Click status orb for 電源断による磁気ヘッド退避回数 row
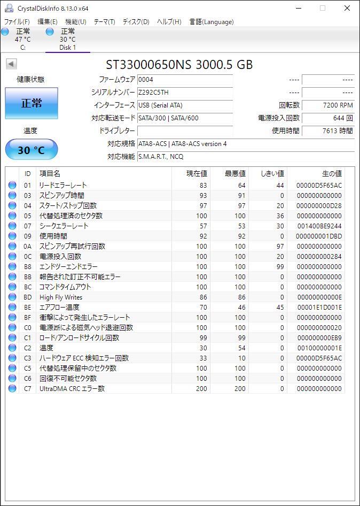The height and width of the screenshot is (506, 360). coord(12,327)
